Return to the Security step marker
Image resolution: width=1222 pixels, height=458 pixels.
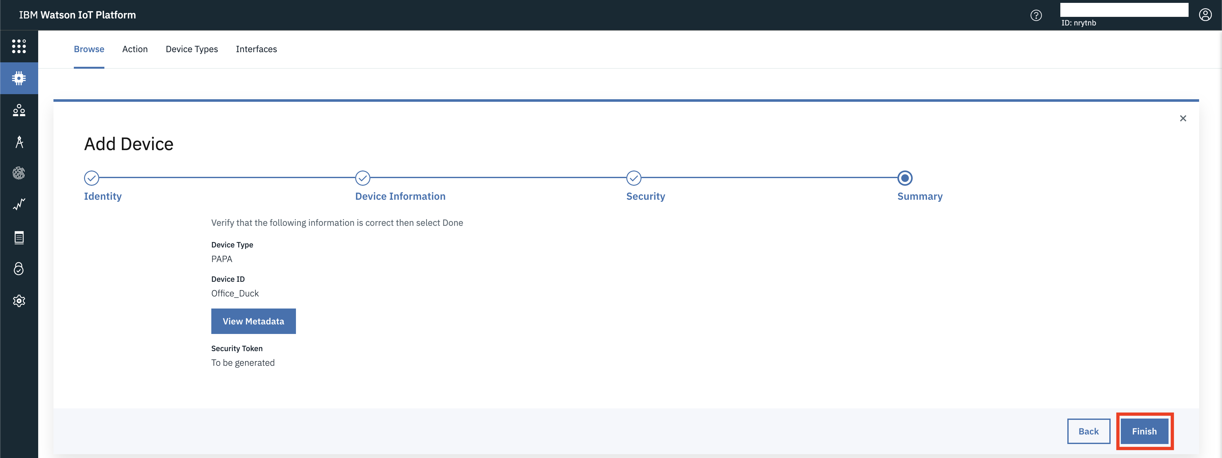coord(633,178)
